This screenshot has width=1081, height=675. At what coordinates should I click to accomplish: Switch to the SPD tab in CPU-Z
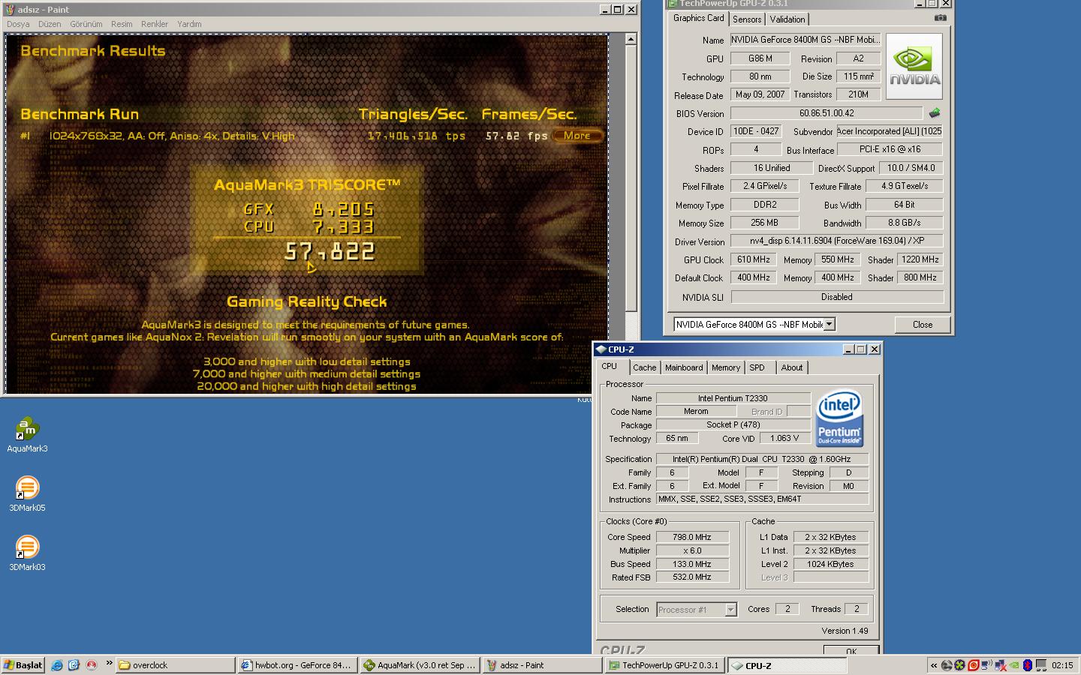[757, 367]
